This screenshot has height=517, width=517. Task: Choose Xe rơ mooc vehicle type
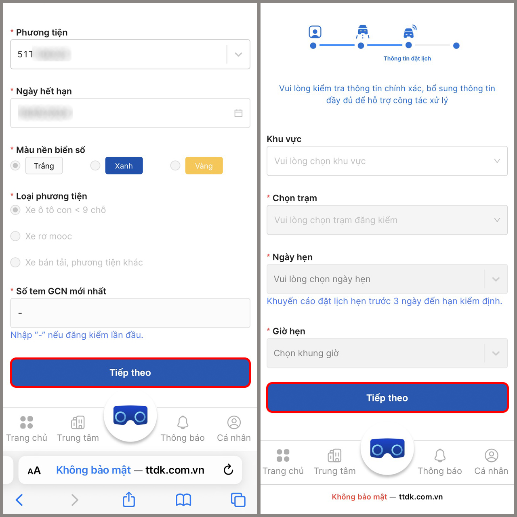coord(15,236)
